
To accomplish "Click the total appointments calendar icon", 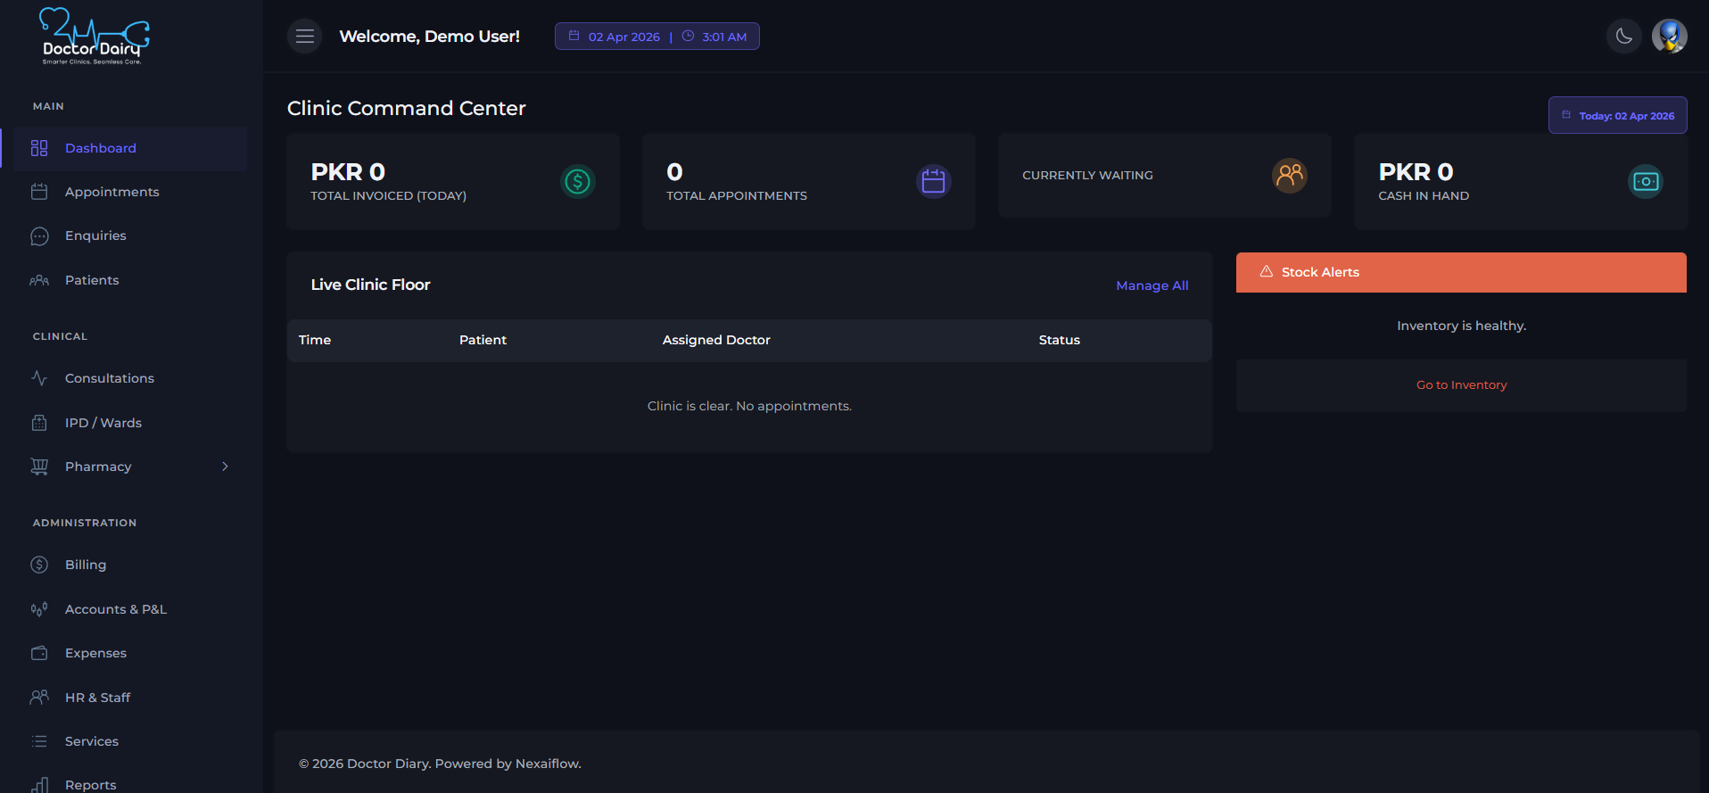I will (x=933, y=182).
